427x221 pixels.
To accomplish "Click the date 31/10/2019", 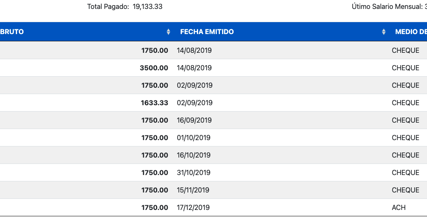I will point(193,173).
